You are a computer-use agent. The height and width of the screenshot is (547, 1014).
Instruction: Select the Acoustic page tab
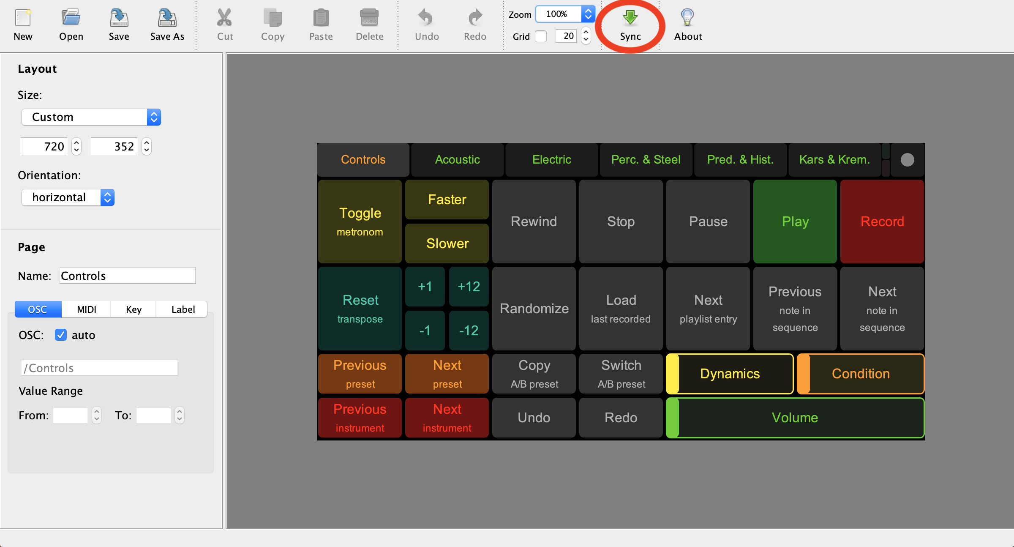click(x=458, y=160)
